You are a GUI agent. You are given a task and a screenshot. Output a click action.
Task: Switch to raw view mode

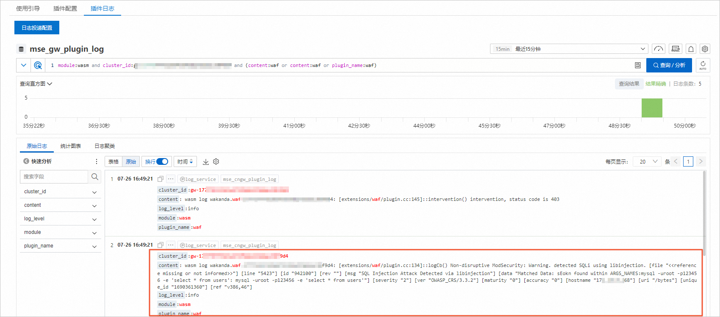pyautogui.click(x=131, y=161)
